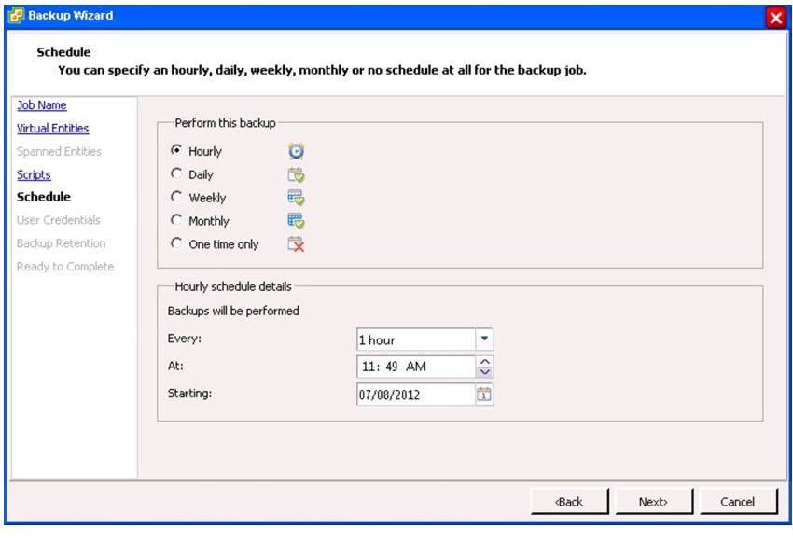The height and width of the screenshot is (554, 793).
Task: Click the Back button
Action: [x=569, y=502]
